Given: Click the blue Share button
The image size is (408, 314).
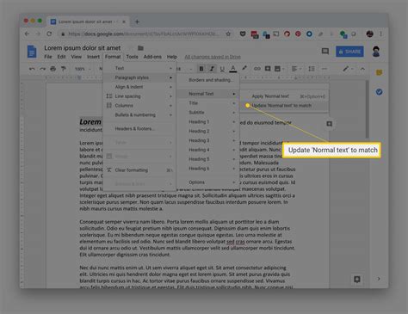Looking at the screenshot, I should [349, 52].
